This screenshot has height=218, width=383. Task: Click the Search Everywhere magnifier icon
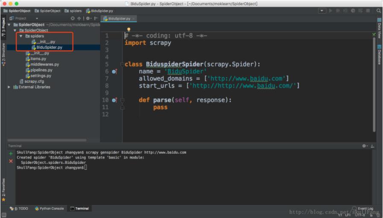[379, 11]
